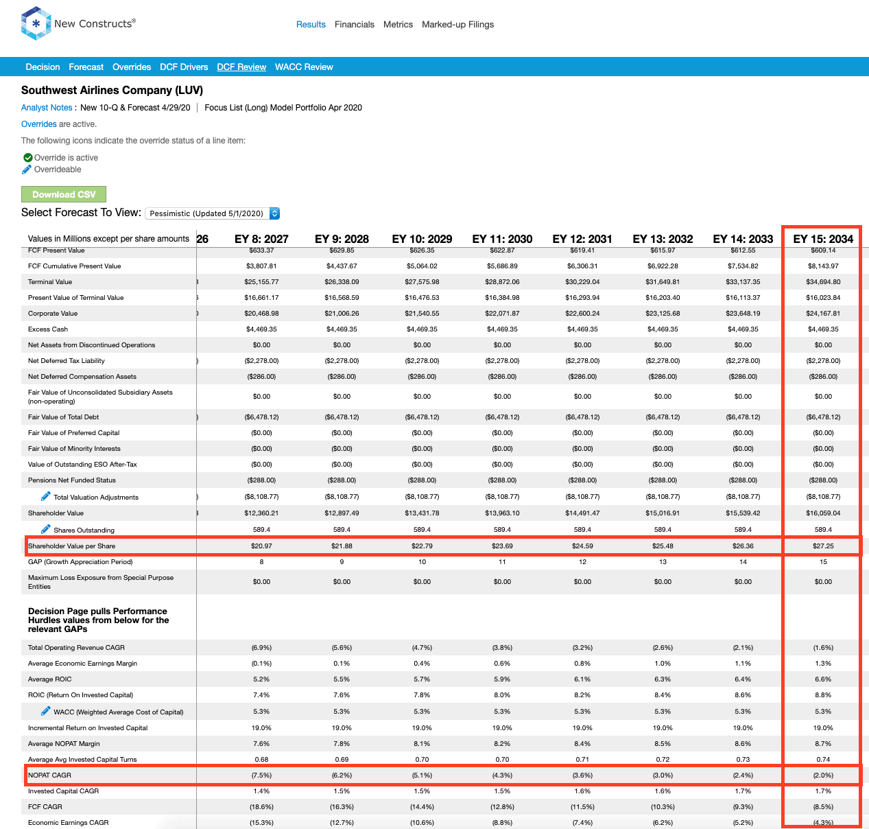This screenshot has height=829, width=869.
Task: Click the Average ROIC row label
Action: click(x=49, y=679)
